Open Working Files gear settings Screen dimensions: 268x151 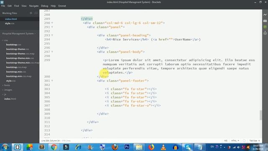coord(31,13)
